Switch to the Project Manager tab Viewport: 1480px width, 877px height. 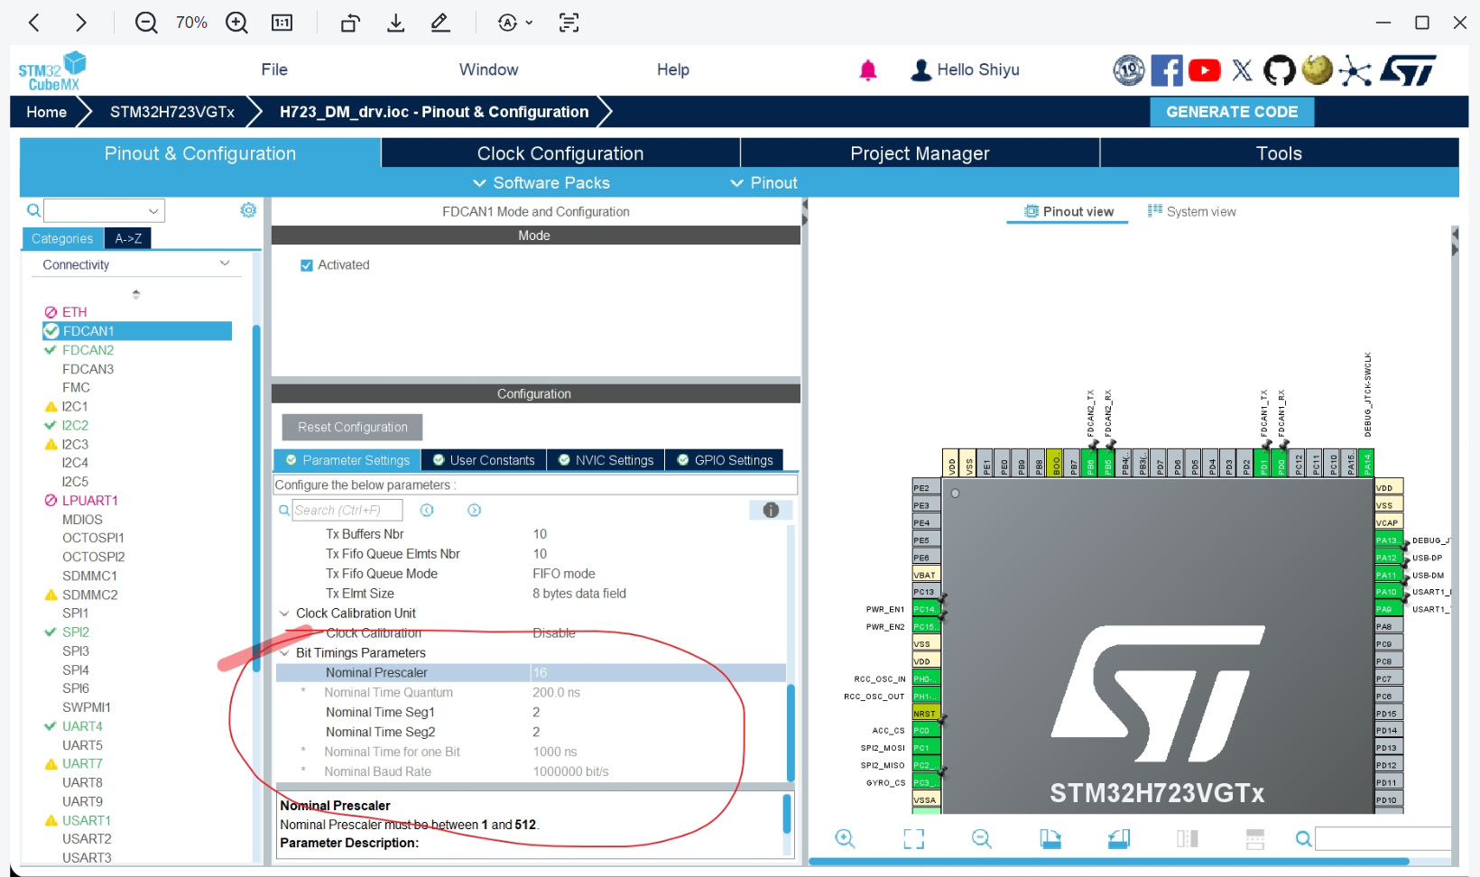pos(920,153)
